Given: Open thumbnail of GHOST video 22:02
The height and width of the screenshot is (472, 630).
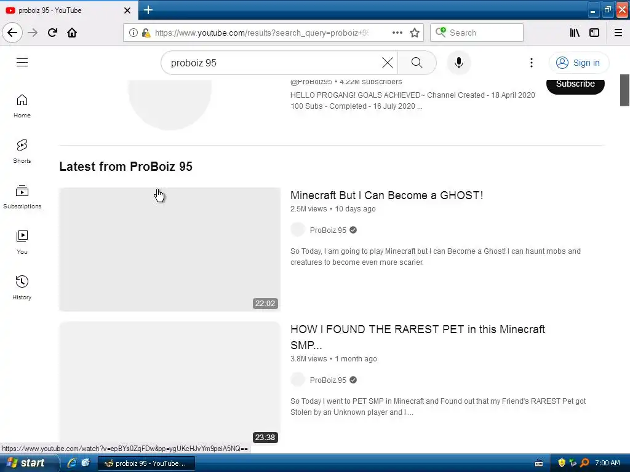Looking at the screenshot, I should 170,250.
